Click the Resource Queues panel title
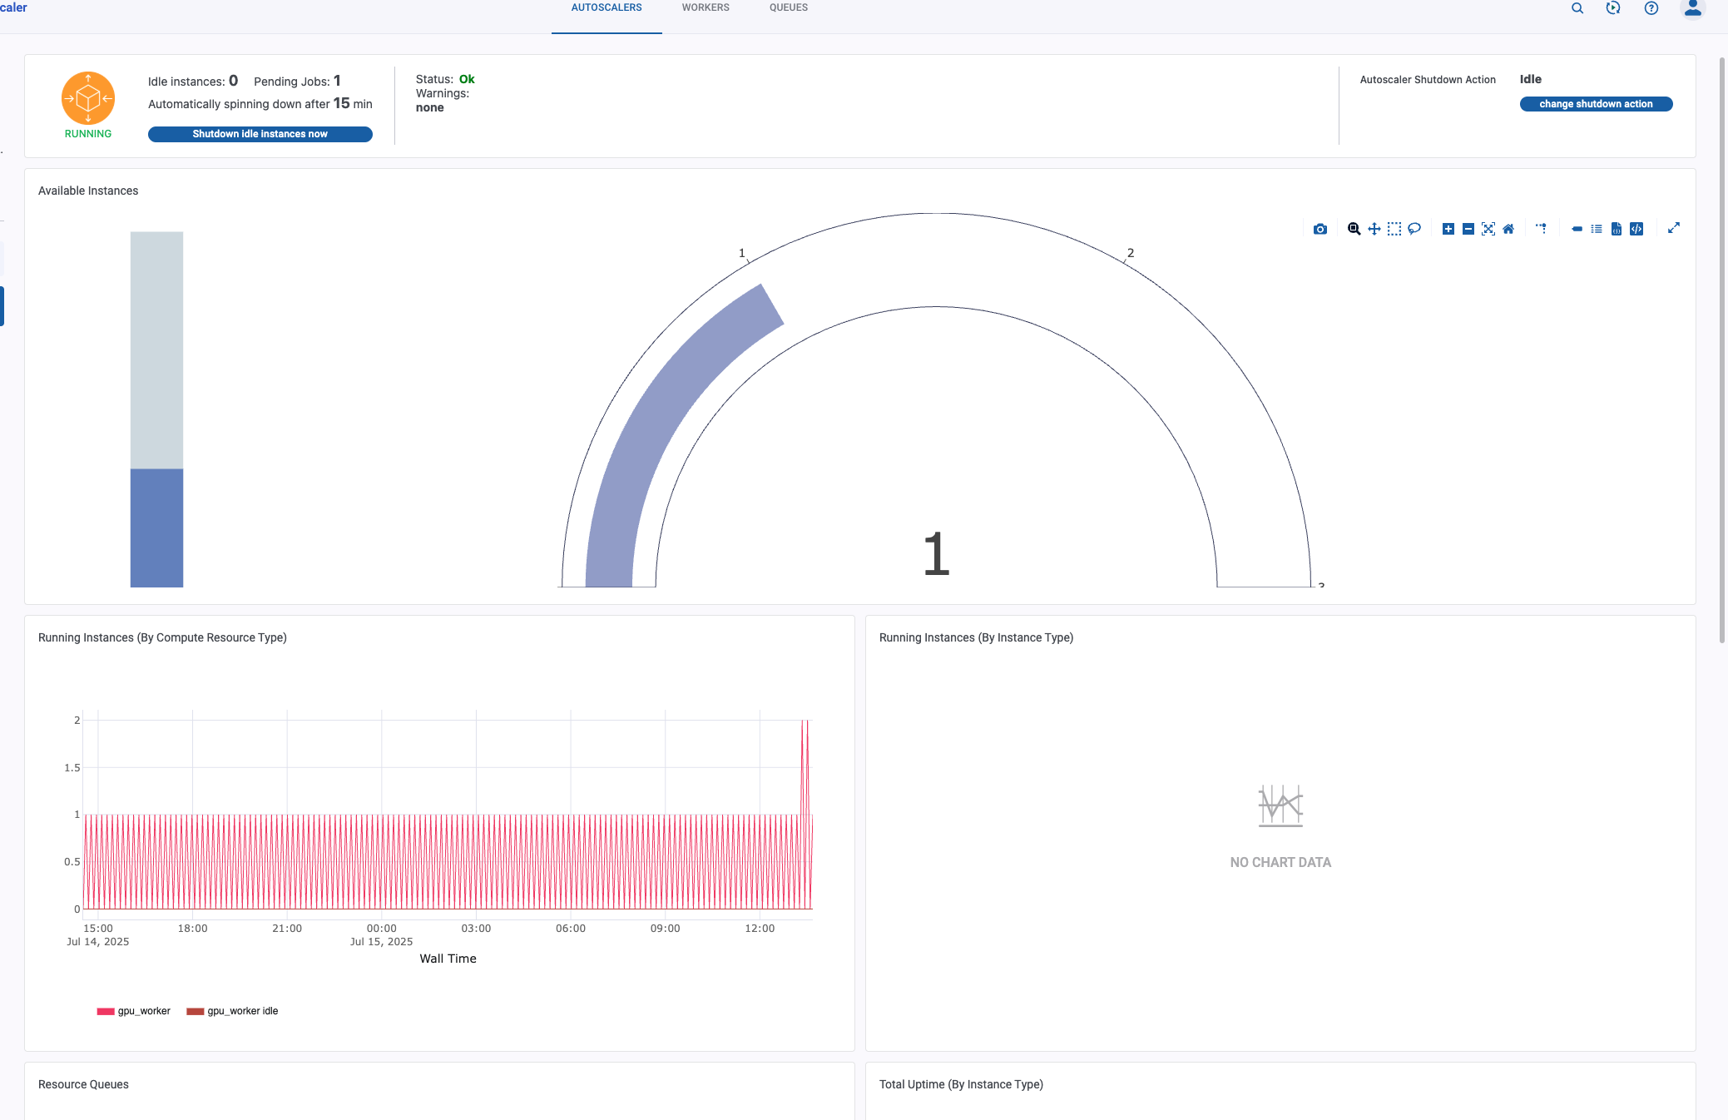1728x1120 pixels. [x=83, y=1084]
